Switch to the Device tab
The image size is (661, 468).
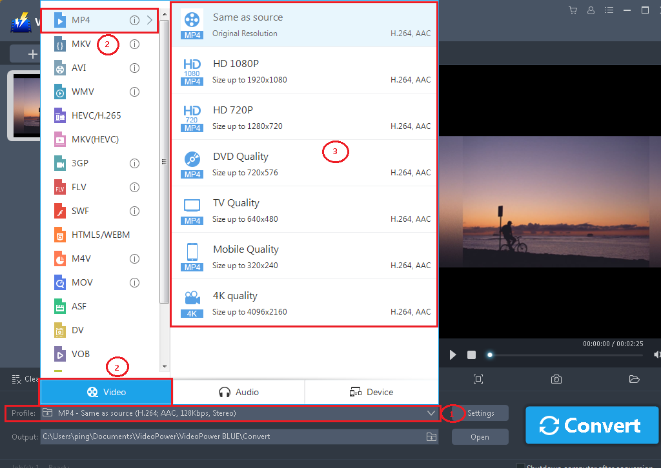coord(371,391)
